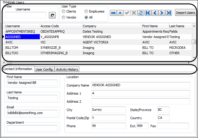Click the username filter refresh button

(x=52, y=15)
